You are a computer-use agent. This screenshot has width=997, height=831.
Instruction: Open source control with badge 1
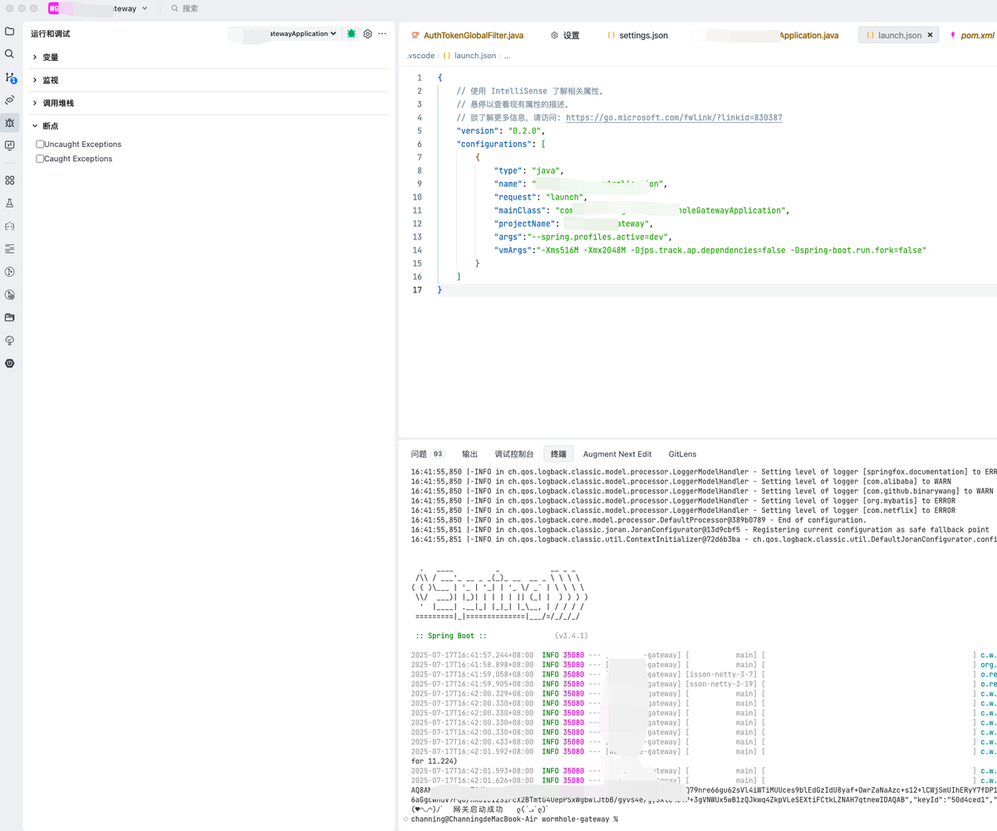coord(10,77)
